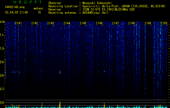Click the 2144 time marker
The width and height of the screenshot is (170, 108).
67,23
